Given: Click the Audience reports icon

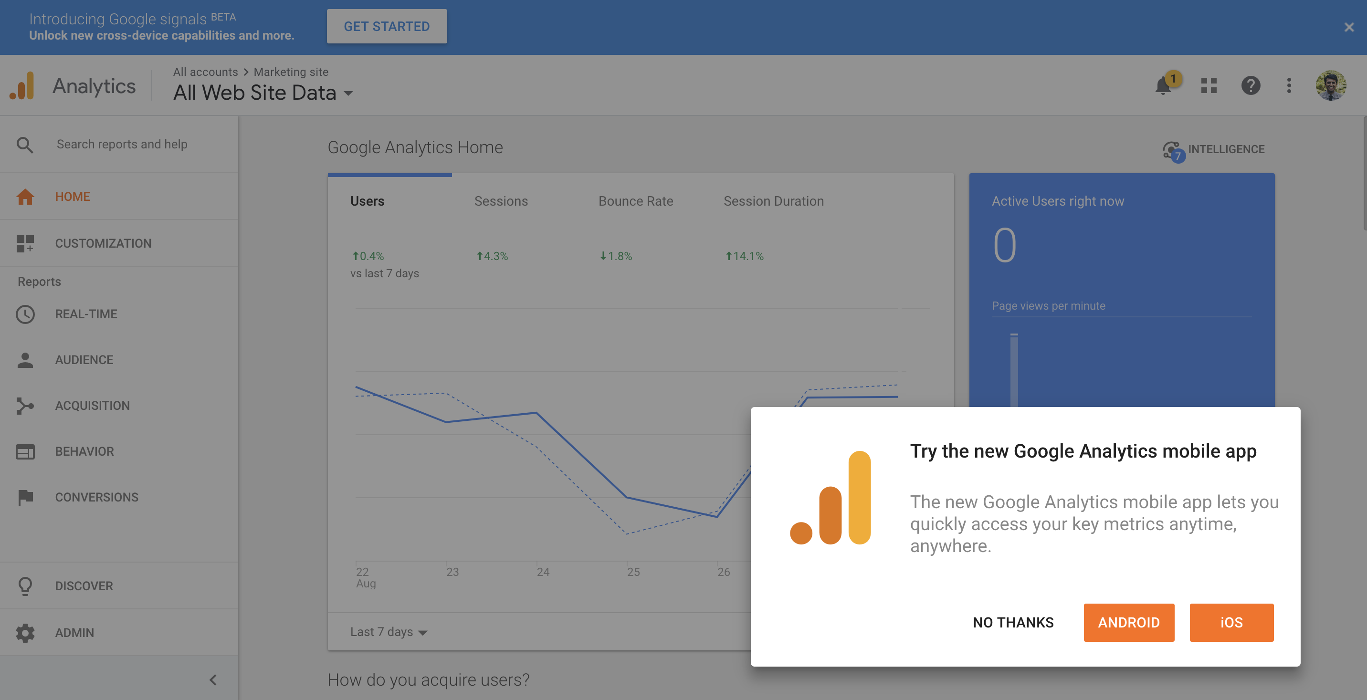Looking at the screenshot, I should (25, 361).
